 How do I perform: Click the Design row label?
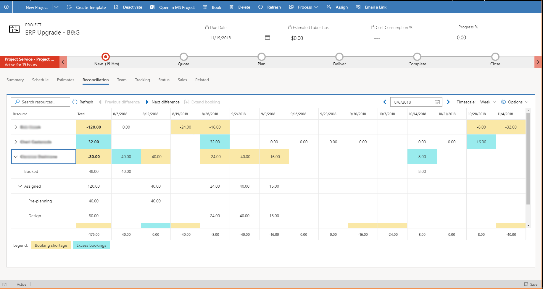[x=35, y=216]
